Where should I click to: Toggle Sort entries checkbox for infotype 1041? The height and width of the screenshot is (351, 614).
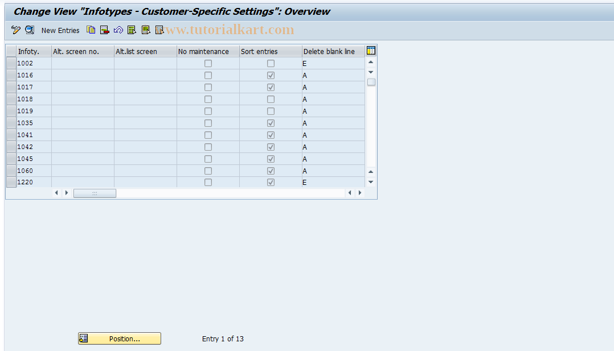pyautogui.click(x=271, y=135)
